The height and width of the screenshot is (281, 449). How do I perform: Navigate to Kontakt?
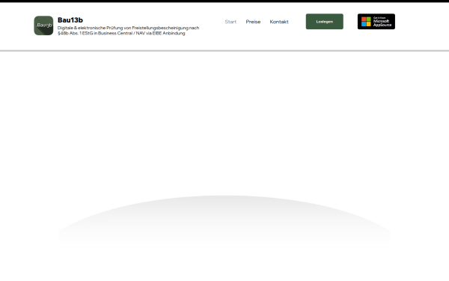[279, 22]
